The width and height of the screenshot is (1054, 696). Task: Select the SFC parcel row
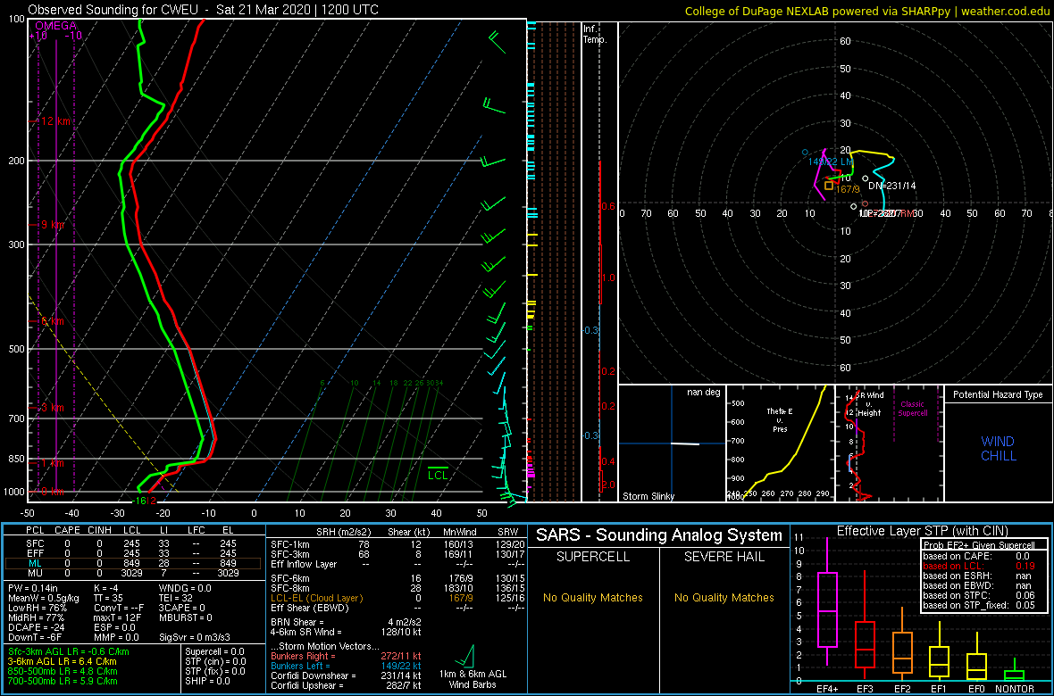(x=133, y=543)
